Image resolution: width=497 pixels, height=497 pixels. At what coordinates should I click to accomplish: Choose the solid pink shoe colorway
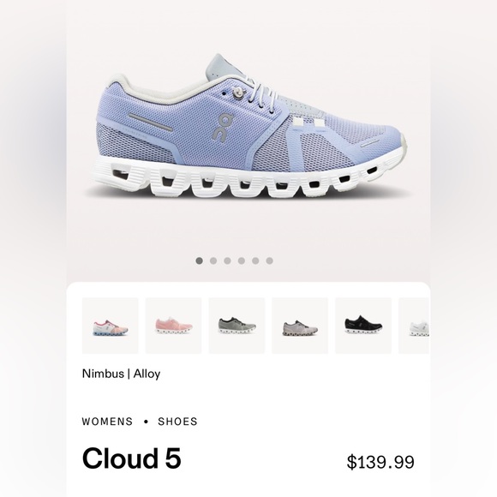[173, 326]
